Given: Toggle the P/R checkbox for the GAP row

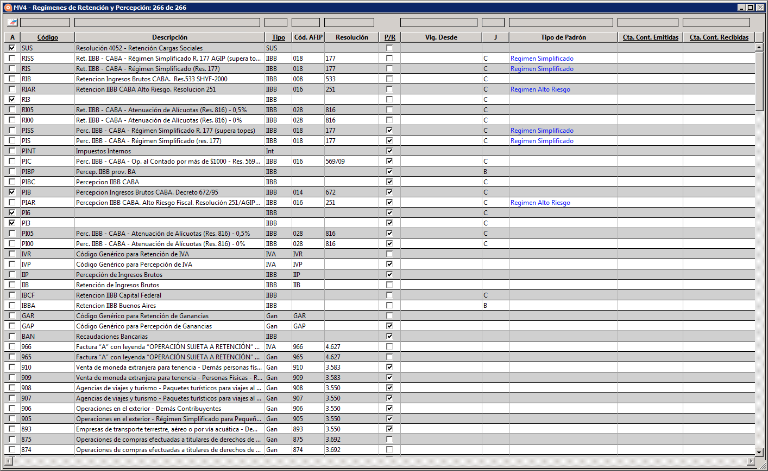Looking at the screenshot, I should 389,326.
